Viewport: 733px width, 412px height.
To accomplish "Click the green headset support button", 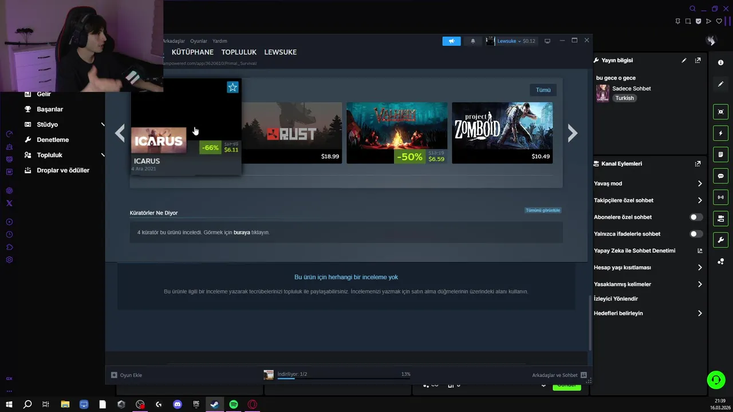I will point(716,379).
